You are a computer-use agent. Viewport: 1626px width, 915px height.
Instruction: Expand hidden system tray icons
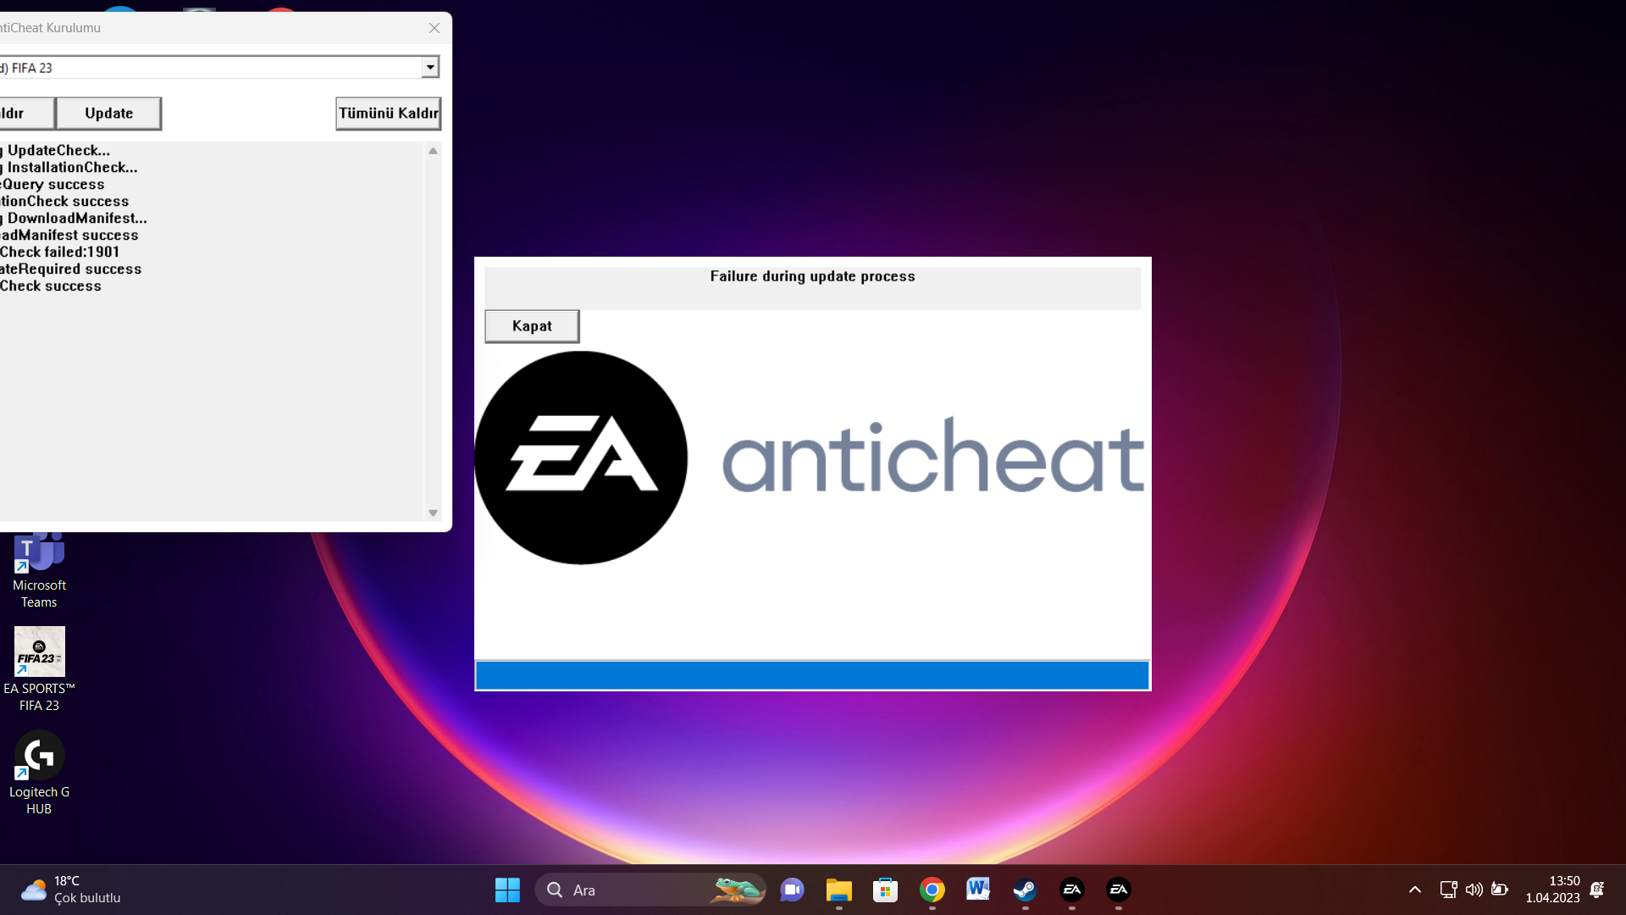tap(1414, 890)
